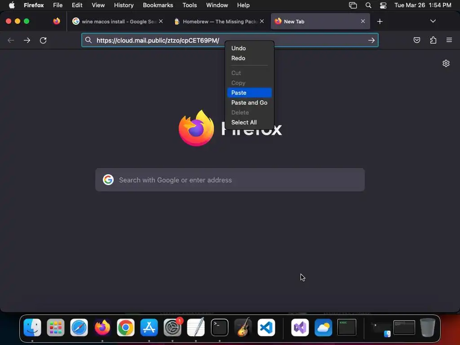Close the Homebrew tab

tap(262, 21)
